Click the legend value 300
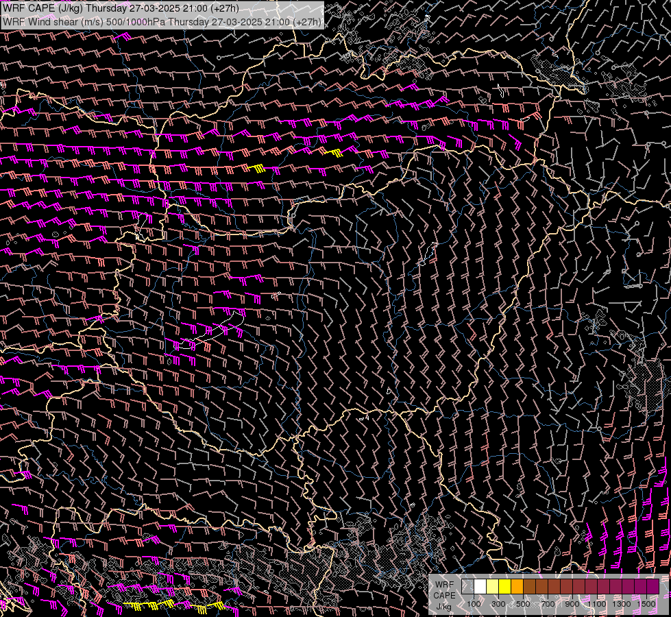671x617 pixels. [498, 604]
